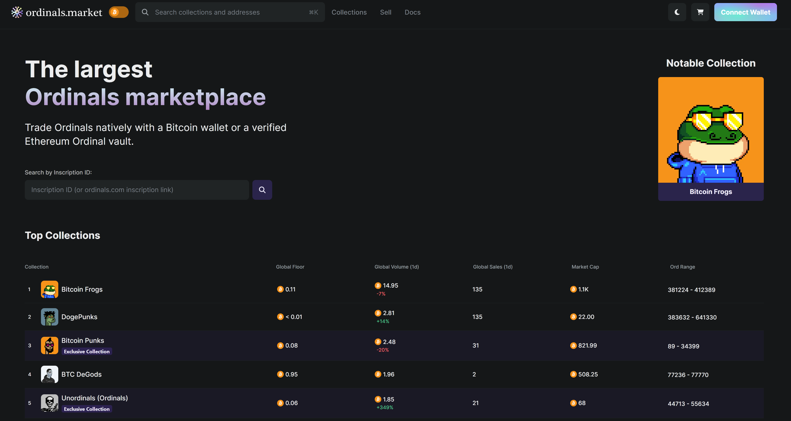
Task: Open the Sell page
Action: click(x=385, y=12)
